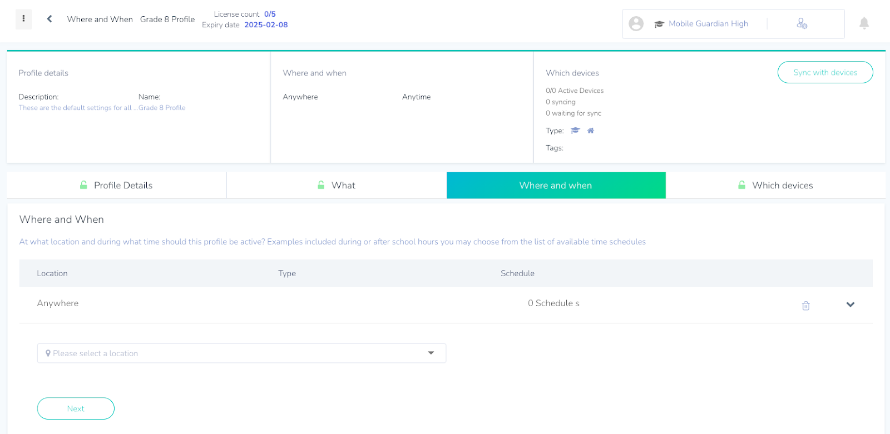The width and height of the screenshot is (890, 434).
Task: Click the Schedule column header
Action: [517, 273]
